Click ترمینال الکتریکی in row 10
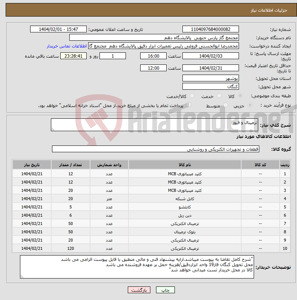 pos(185,248)
